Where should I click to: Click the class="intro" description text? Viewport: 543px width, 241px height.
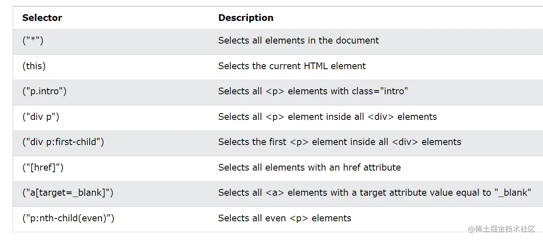click(313, 91)
